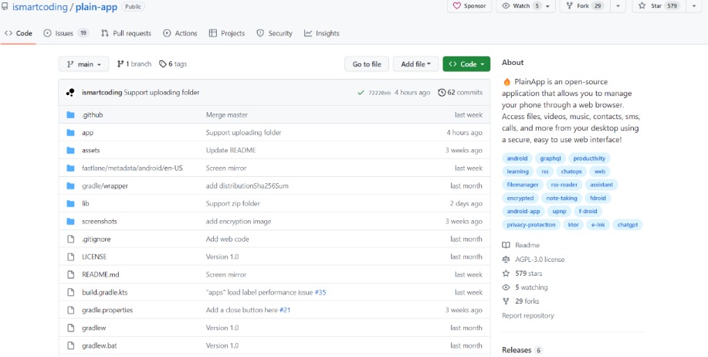
Task: Open the main branch selector dropdown
Action: (x=83, y=64)
